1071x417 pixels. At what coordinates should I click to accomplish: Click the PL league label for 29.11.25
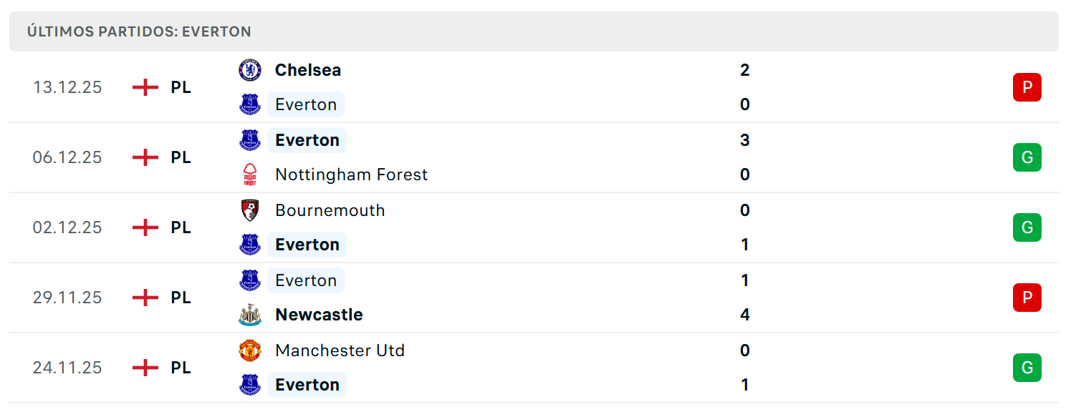181,298
